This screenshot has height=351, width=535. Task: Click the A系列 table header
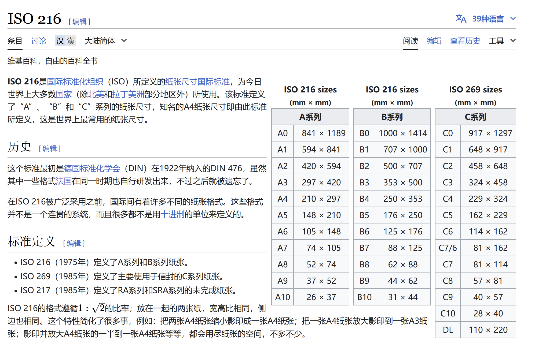(310, 117)
